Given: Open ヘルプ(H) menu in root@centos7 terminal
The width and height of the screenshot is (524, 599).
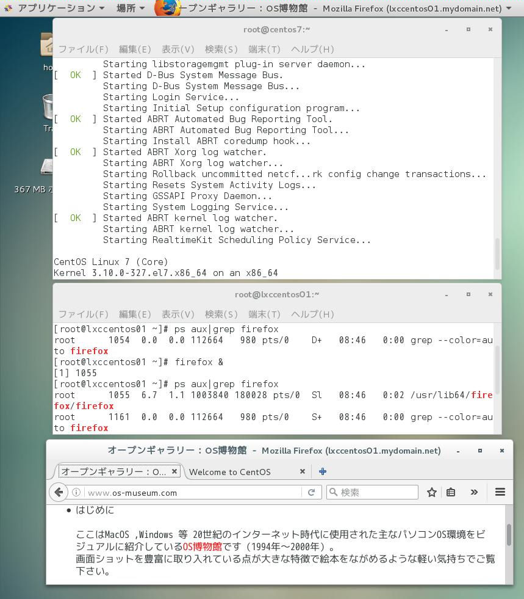Looking at the screenshot, I should (312, 49).
